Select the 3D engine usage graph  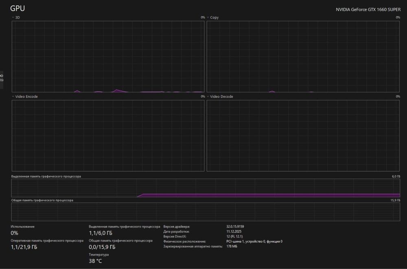(x=108, y=56)
